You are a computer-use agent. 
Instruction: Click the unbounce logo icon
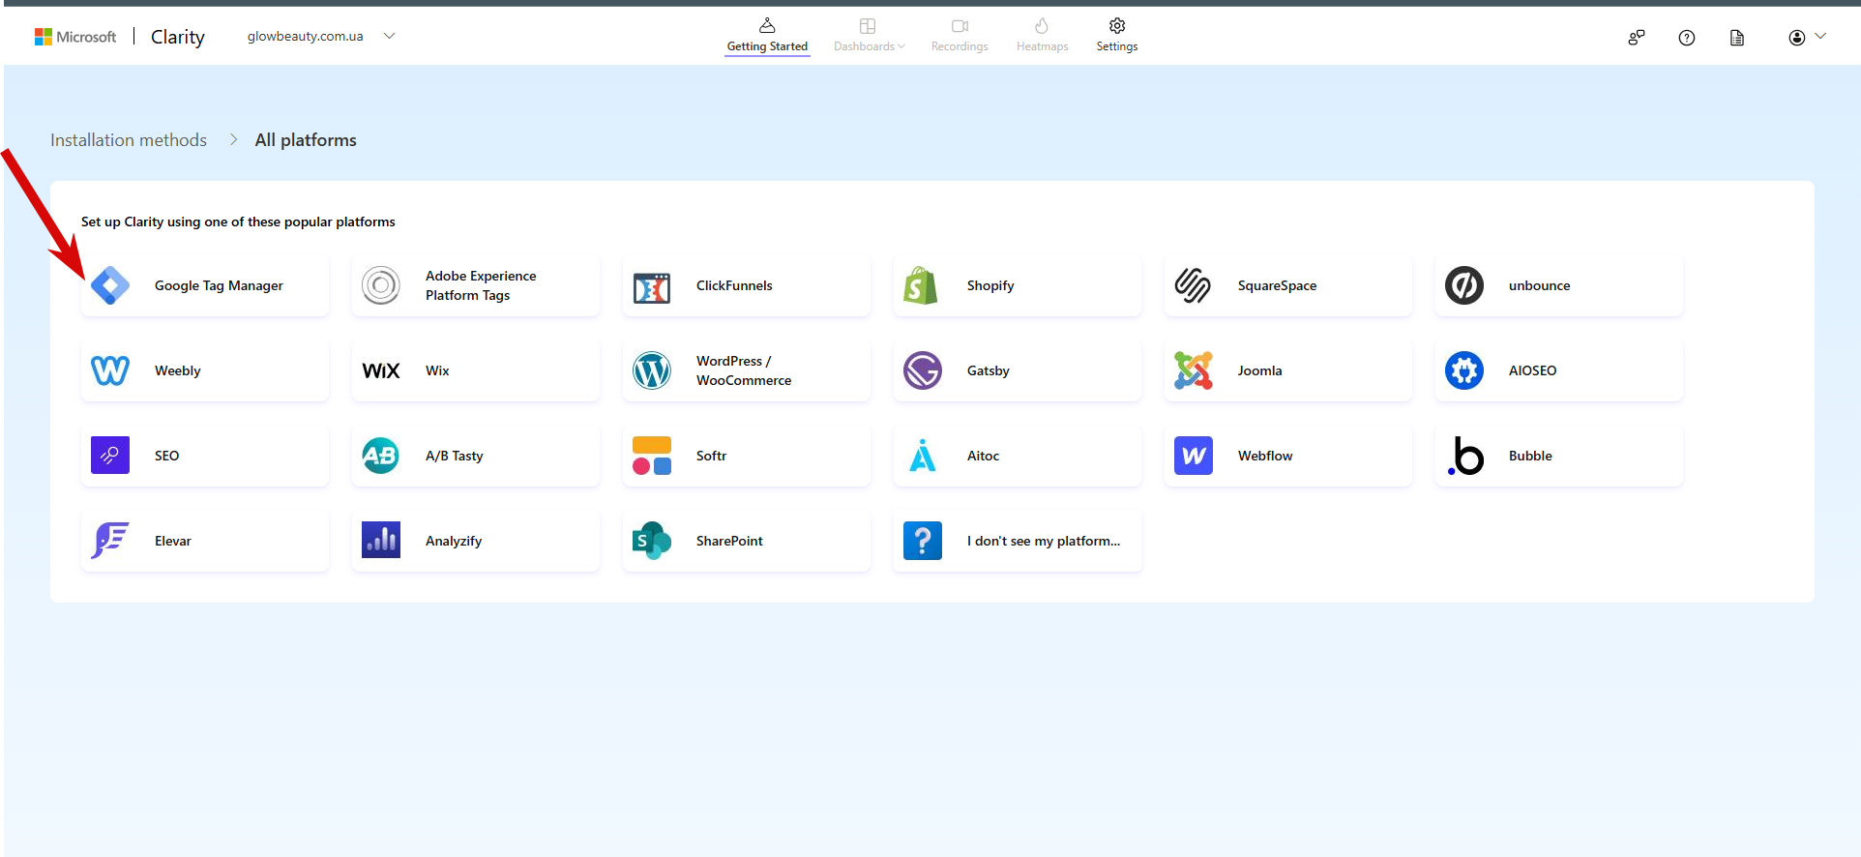[x=1464, y=285]
